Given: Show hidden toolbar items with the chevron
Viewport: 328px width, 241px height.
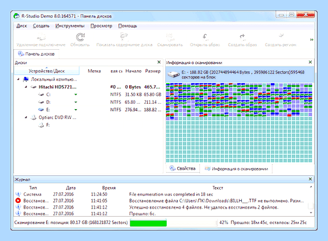Looking at the screenshot, I should click(312, 40).
